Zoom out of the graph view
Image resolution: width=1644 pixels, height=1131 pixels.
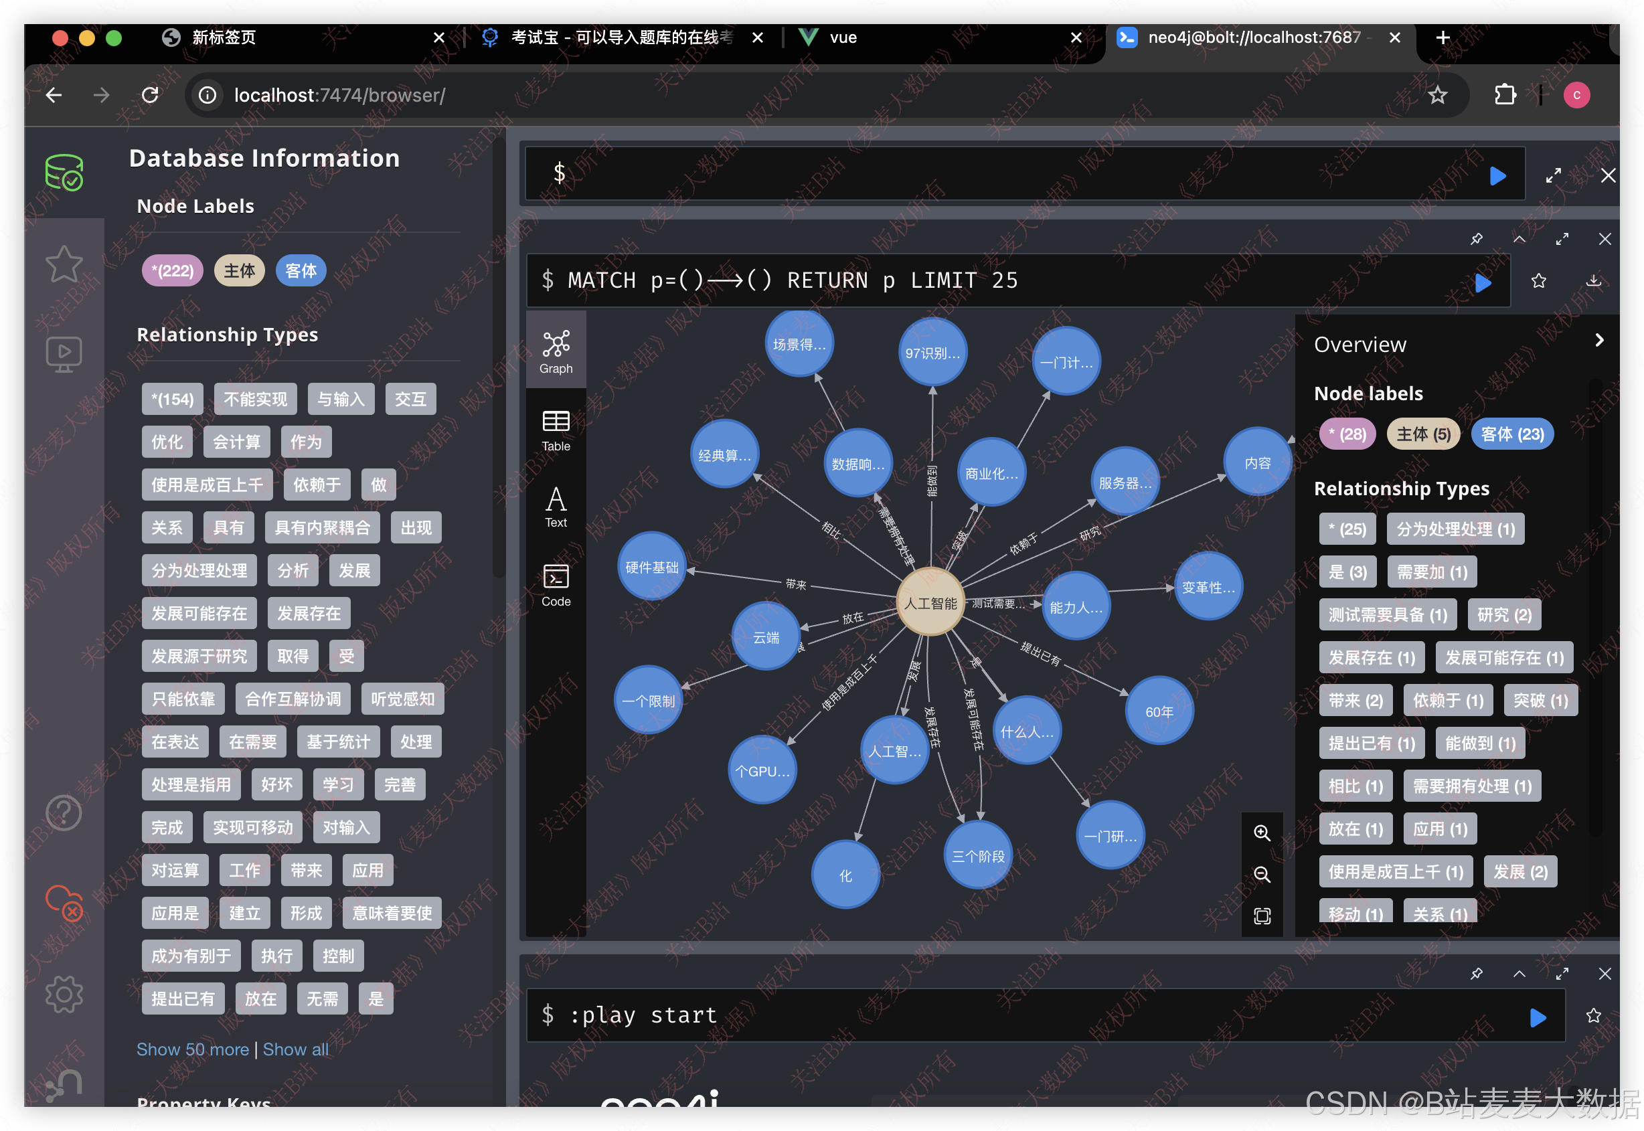point(1261,875)
